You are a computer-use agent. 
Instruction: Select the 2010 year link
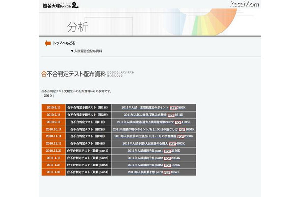tap(48, 96)
